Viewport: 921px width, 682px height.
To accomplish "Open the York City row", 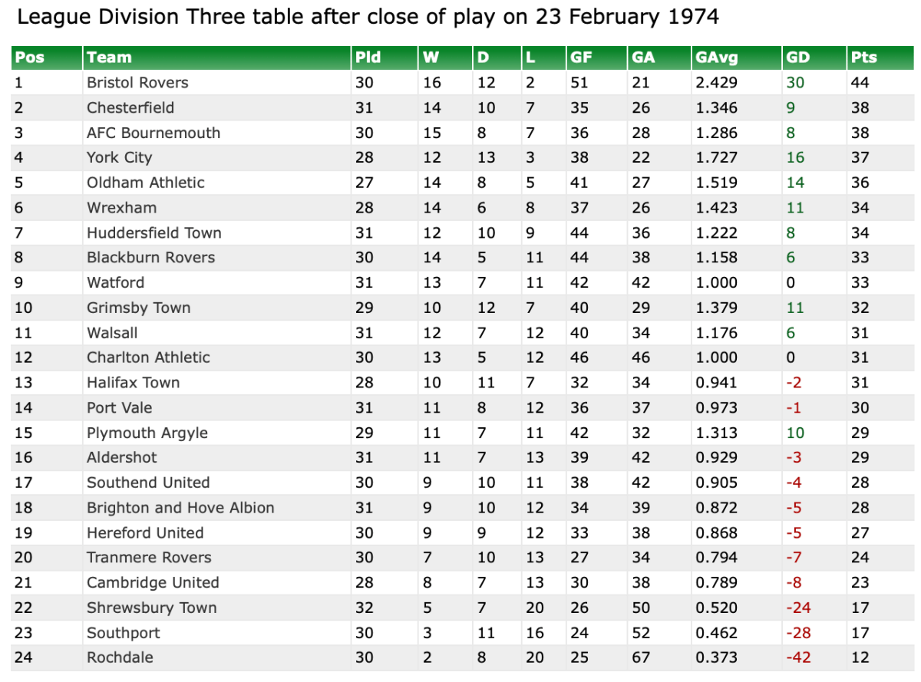I will [120, 157].
